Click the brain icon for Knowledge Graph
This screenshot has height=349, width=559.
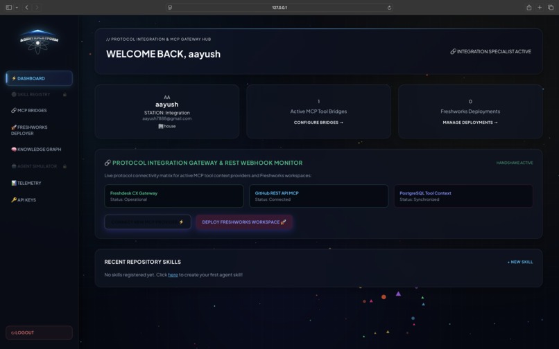coord(14,149)
